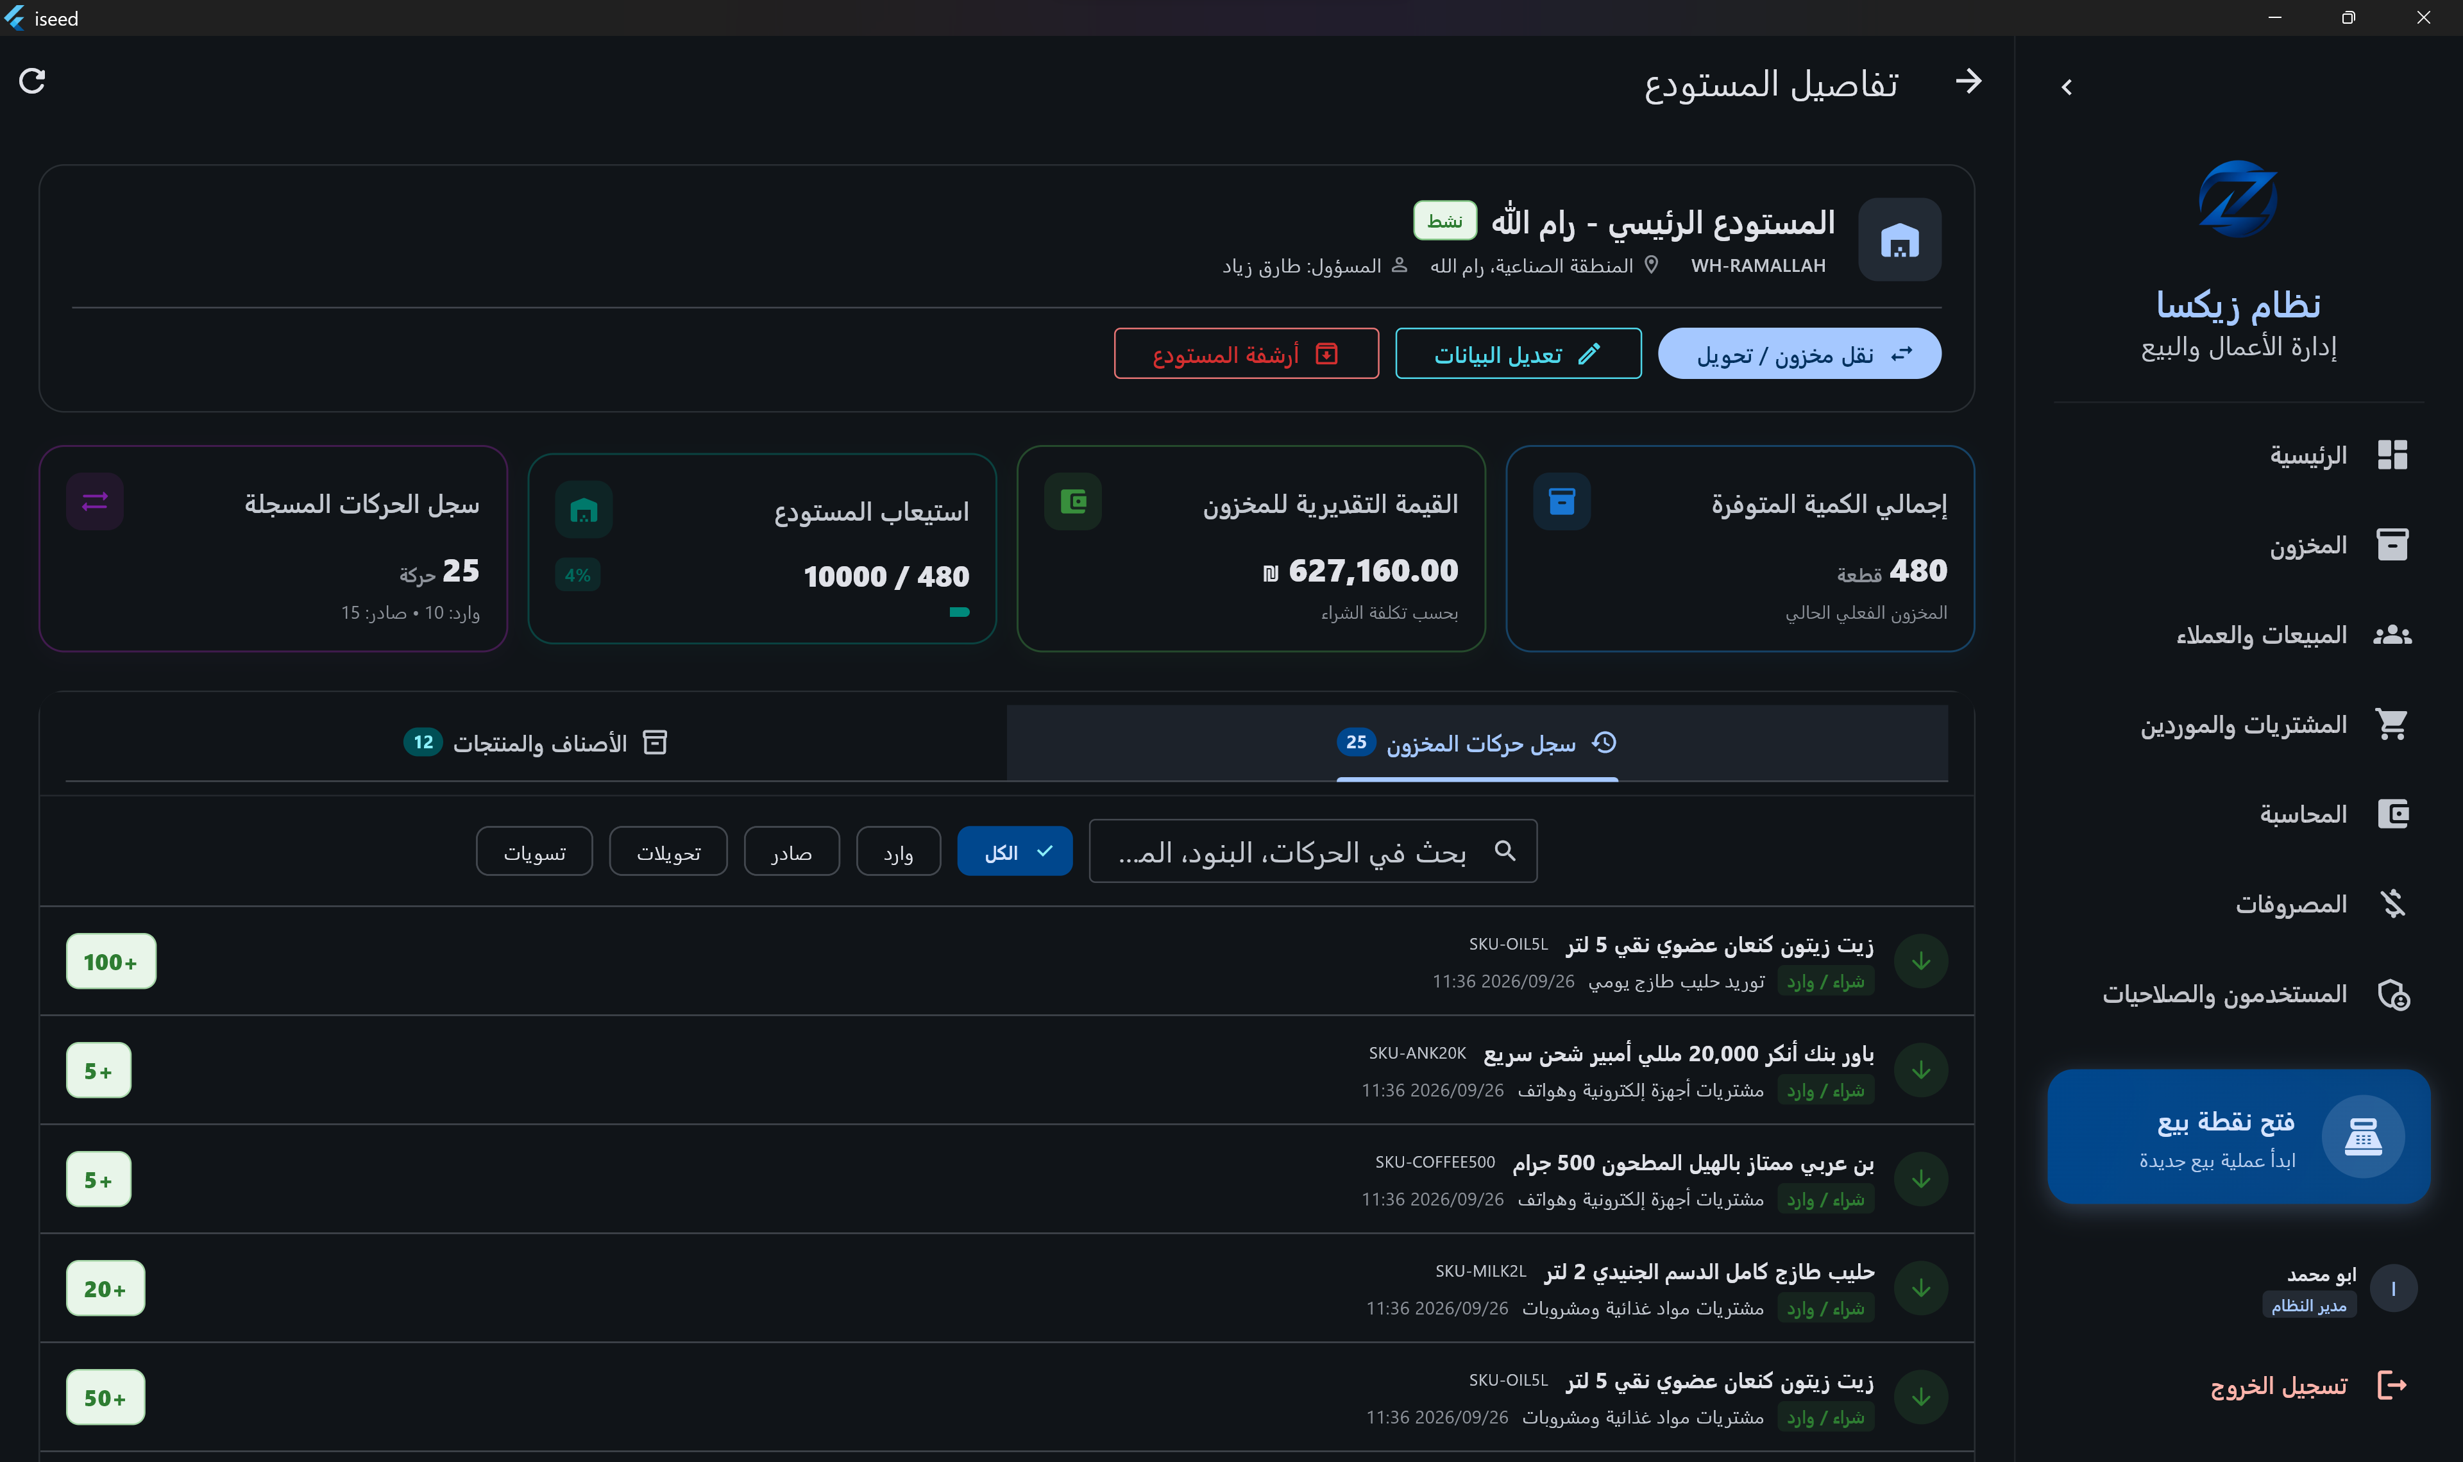The image size is (2463, 1462).
Task: Click the 4% capacity badge
Action: coord(577,575)
